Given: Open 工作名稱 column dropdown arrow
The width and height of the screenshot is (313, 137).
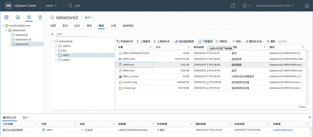Looking at the screenshot, I should click(36, 124).
